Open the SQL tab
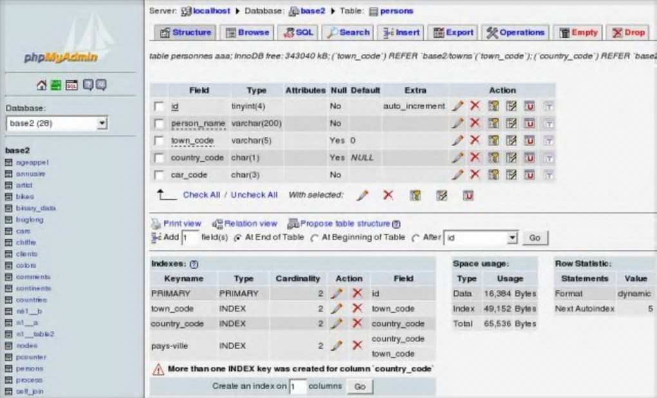 pyautogui.click(x=298, y=33)
